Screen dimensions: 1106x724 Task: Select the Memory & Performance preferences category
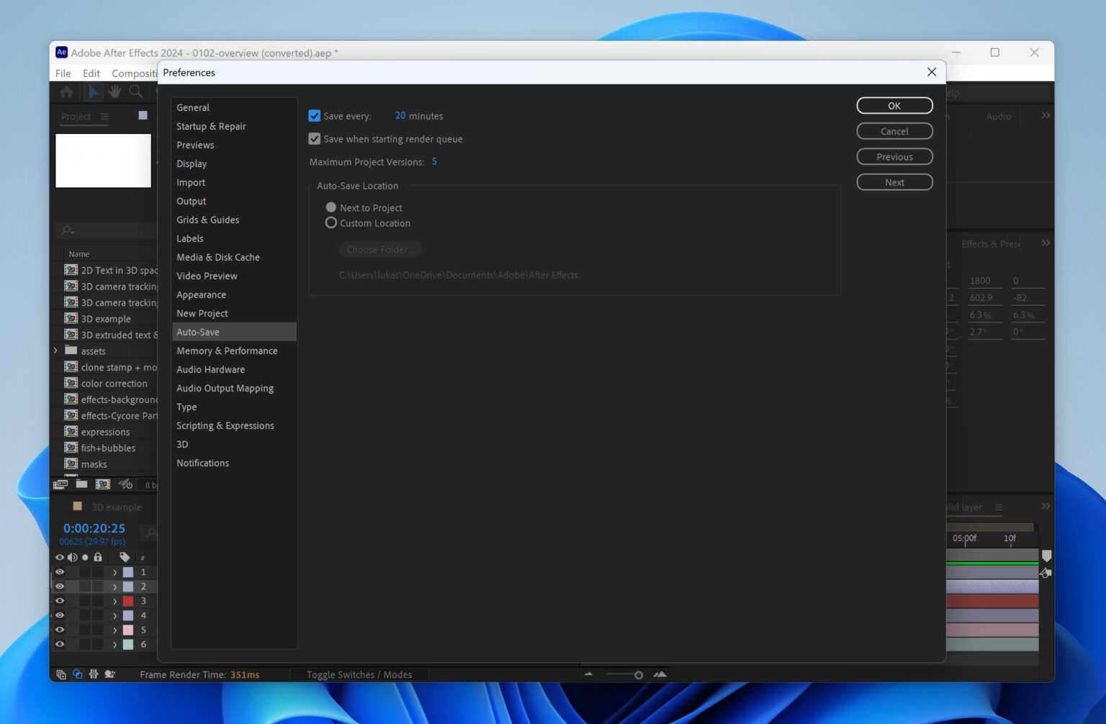pos(227,350)
